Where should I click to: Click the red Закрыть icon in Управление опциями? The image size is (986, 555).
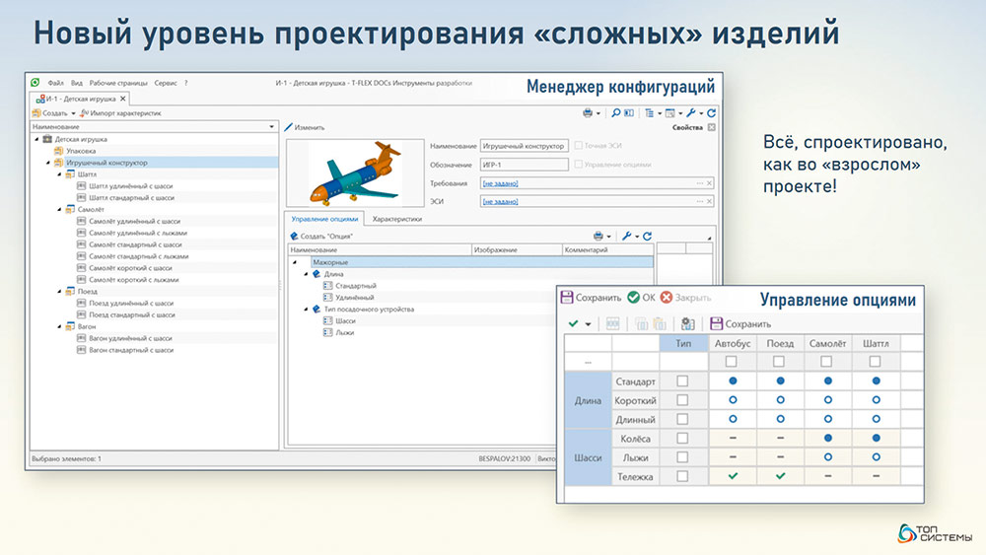[x=667, y=298]
